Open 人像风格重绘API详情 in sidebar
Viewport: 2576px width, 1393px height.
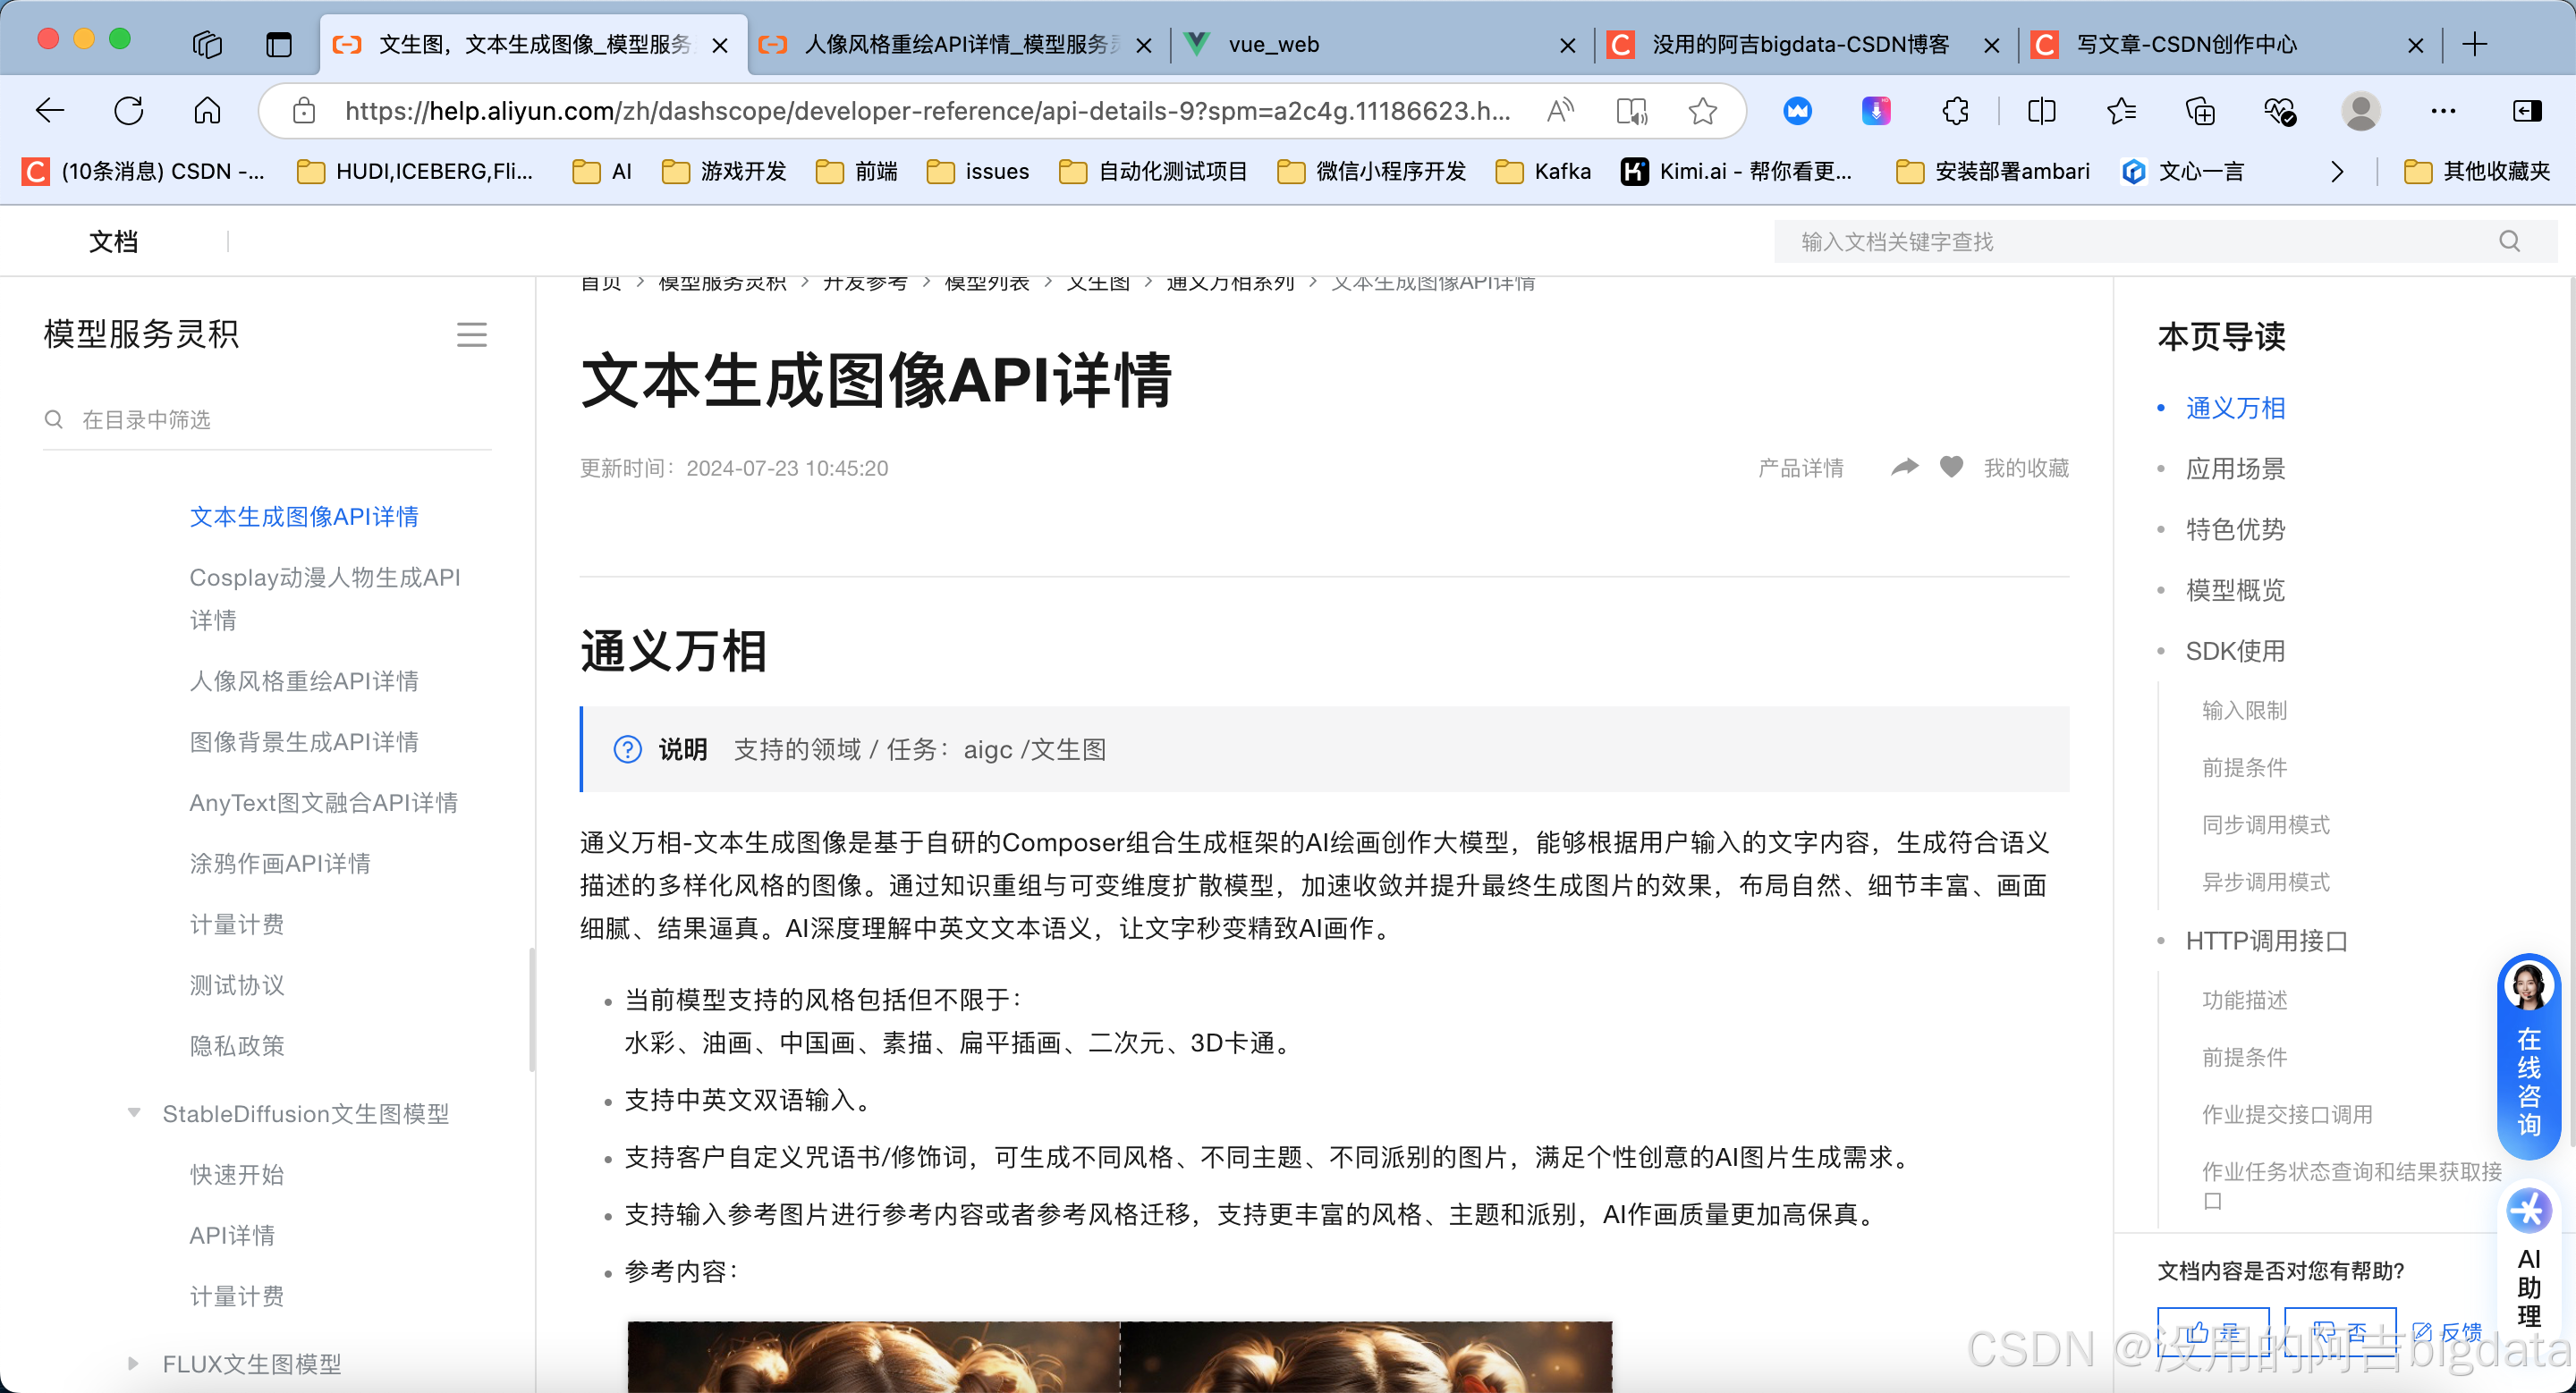click(304, 680)
